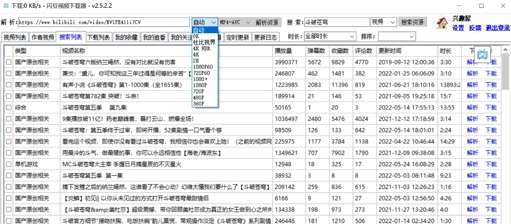The image size is (511, 224).
Task: Click the 搜索 keyword input field
Action: pyautogui.click(x=336, y=22)
